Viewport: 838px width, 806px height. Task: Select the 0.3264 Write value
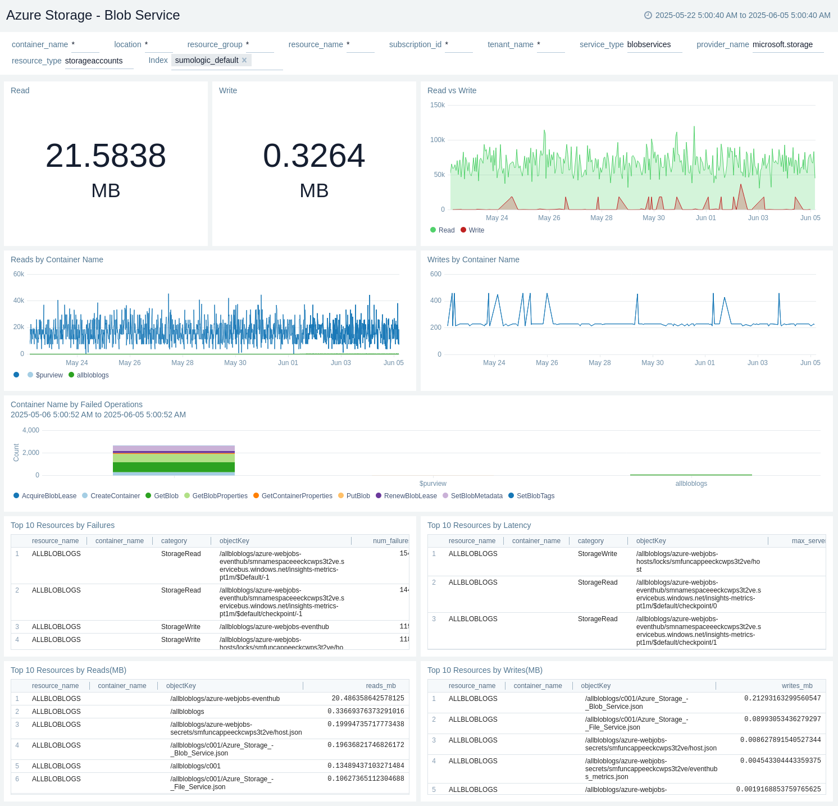coord(314,156)
